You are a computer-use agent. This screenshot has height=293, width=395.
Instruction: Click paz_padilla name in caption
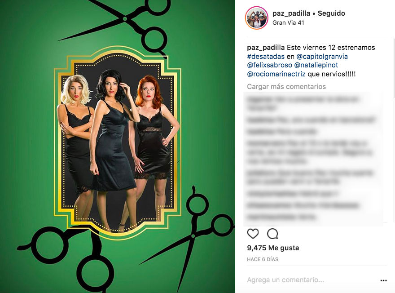pyautogui.click(x=266, y=47)
